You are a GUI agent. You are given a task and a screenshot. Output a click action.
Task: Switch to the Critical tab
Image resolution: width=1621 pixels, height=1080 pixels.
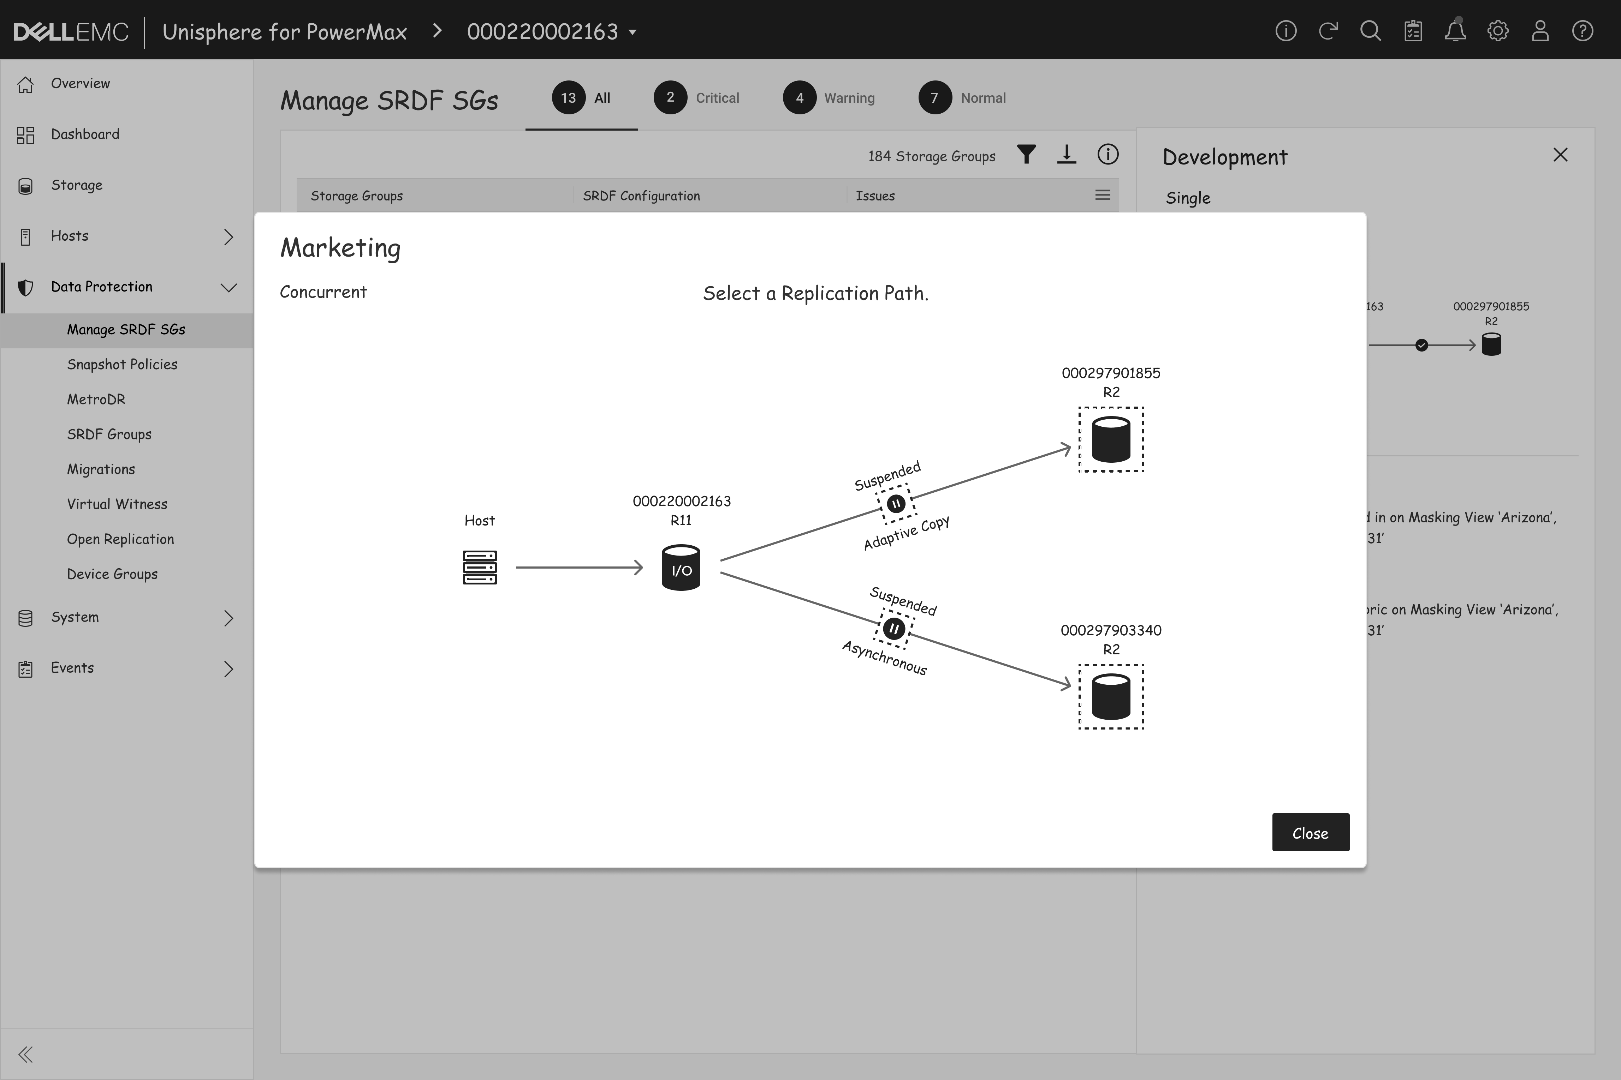point(697,98)
